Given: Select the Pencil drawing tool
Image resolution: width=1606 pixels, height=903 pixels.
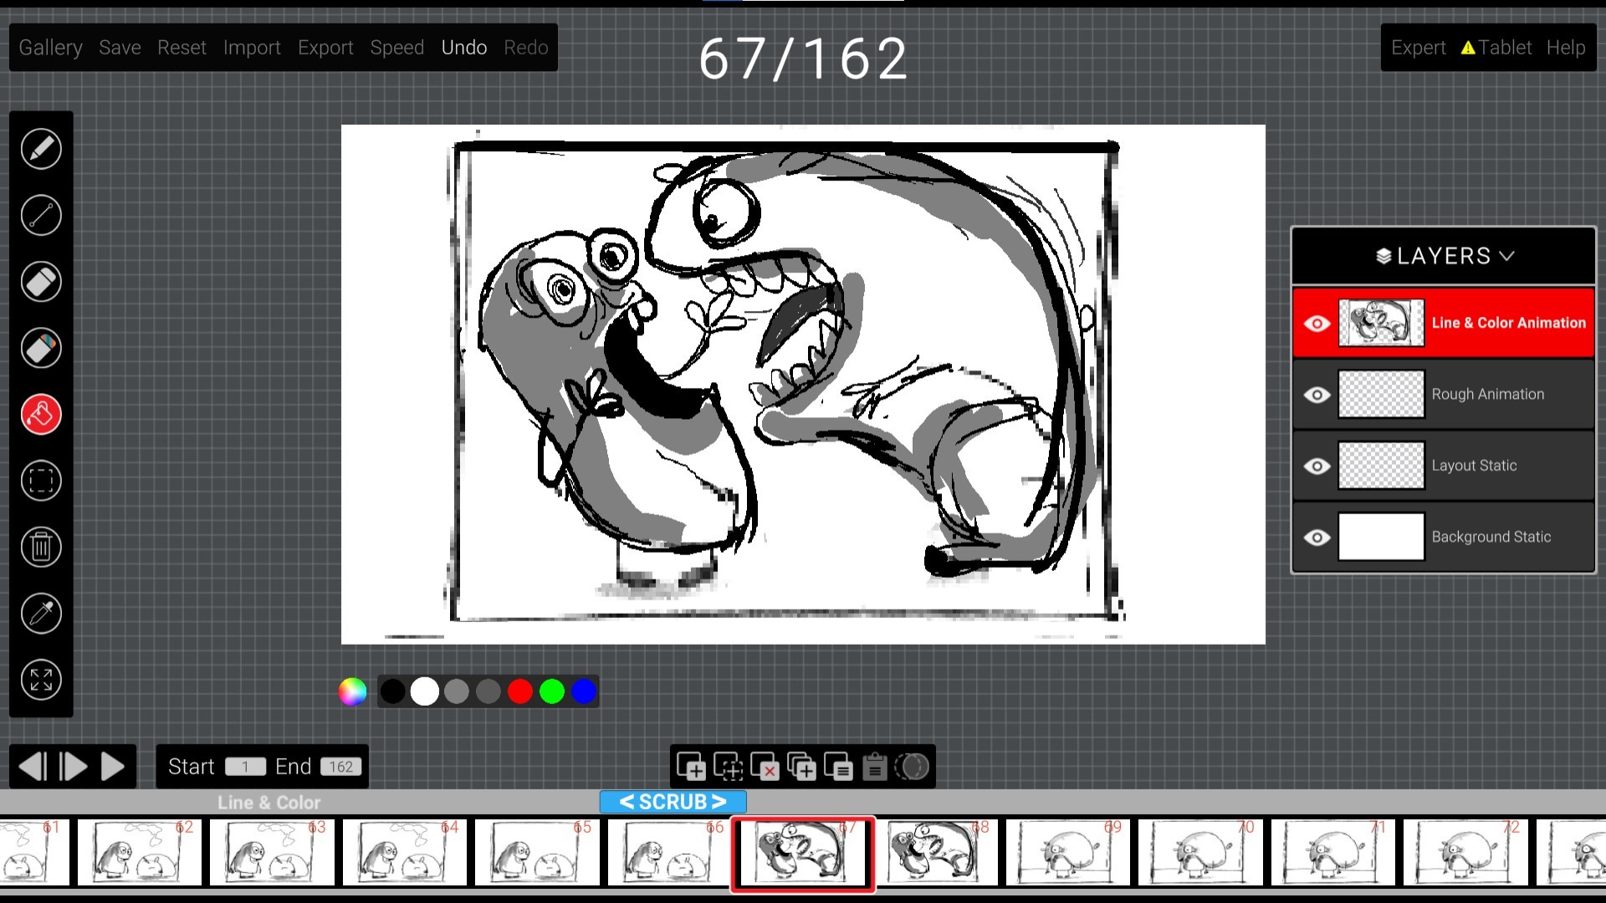Looking at the screenshot, I should pyautogui.click(x=40, y=149).
